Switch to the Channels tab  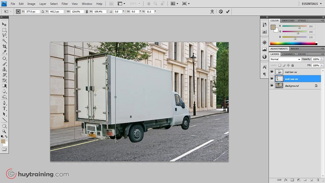[x=288, y=54]
